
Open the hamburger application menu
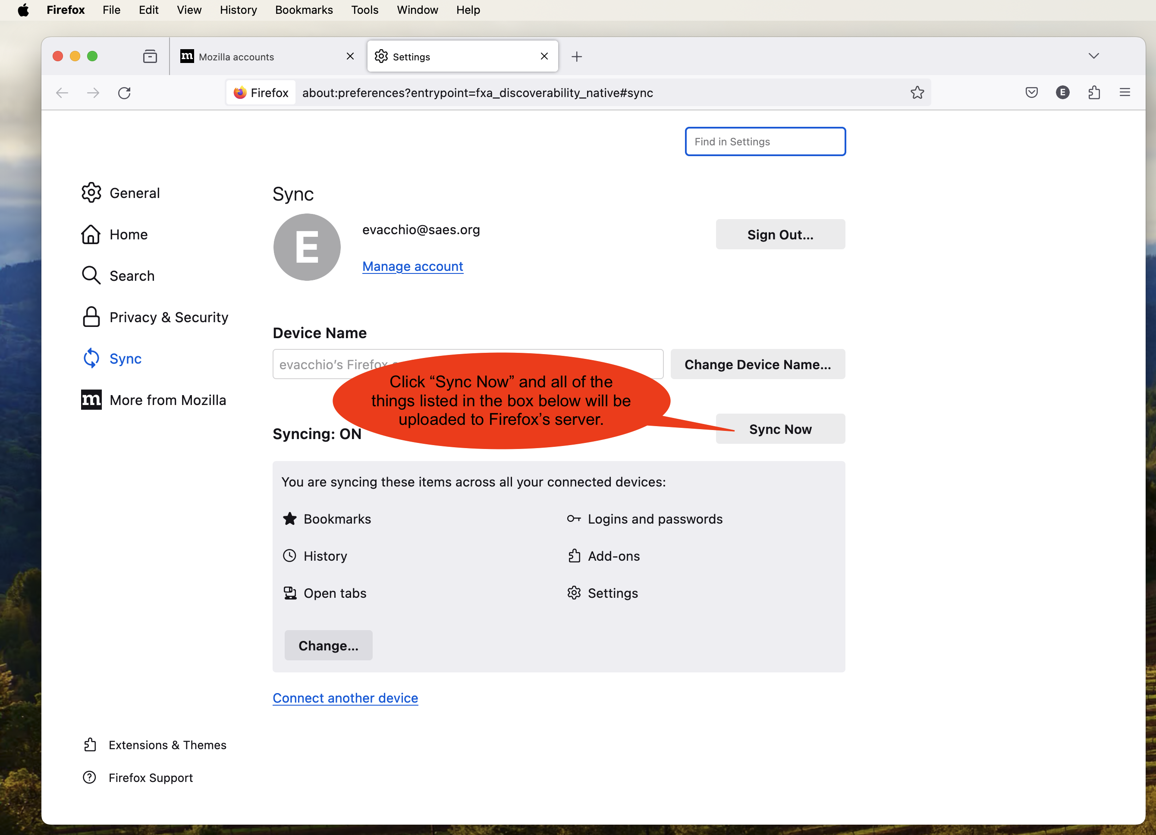pyautogui.click(x=1125, y=93)
